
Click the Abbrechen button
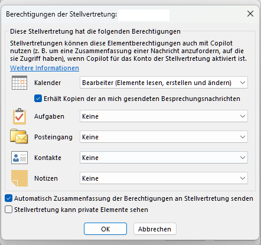155,229
